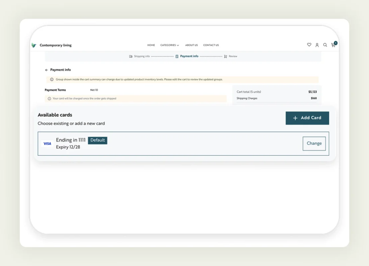The height and width of the screenshot is (266, 369).
Task: Click the info icon near card charge notice
Action: point(50,99)
